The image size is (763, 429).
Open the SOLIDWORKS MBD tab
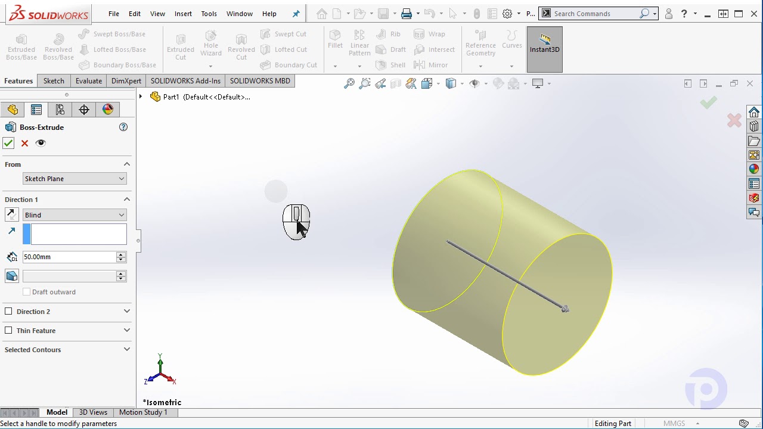tap(260, 81)
